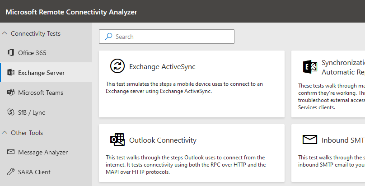Click the Office 365 logo icon
Viewport: 365px width, 186px height.
[11, 52]
